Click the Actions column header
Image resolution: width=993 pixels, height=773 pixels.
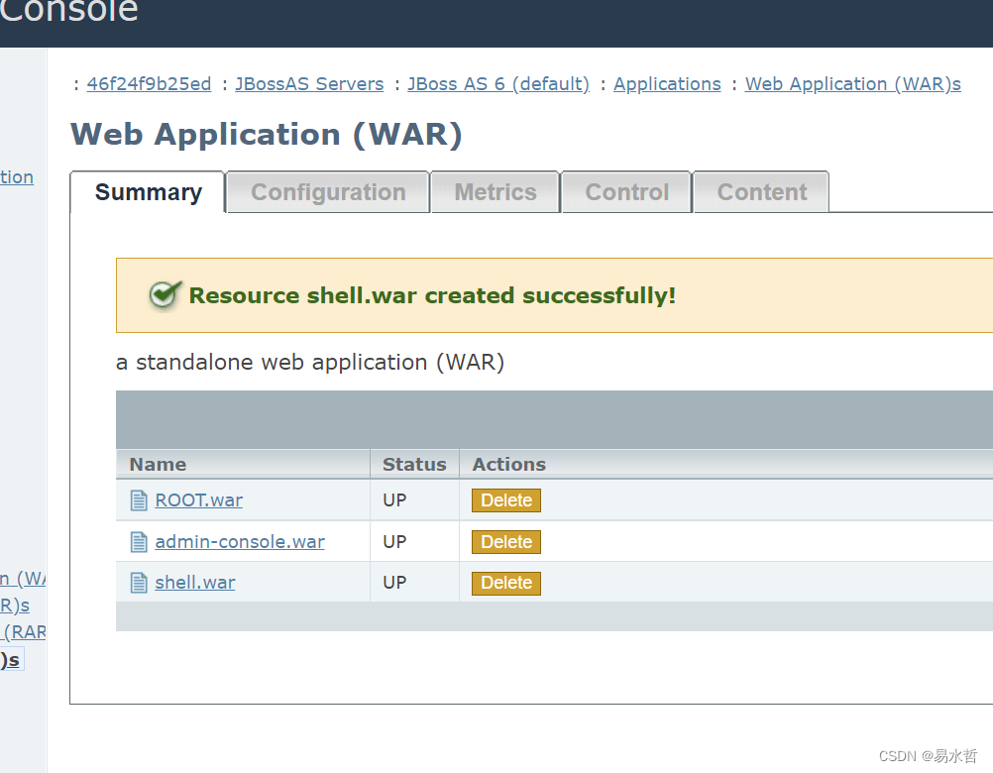coord(509,464)
